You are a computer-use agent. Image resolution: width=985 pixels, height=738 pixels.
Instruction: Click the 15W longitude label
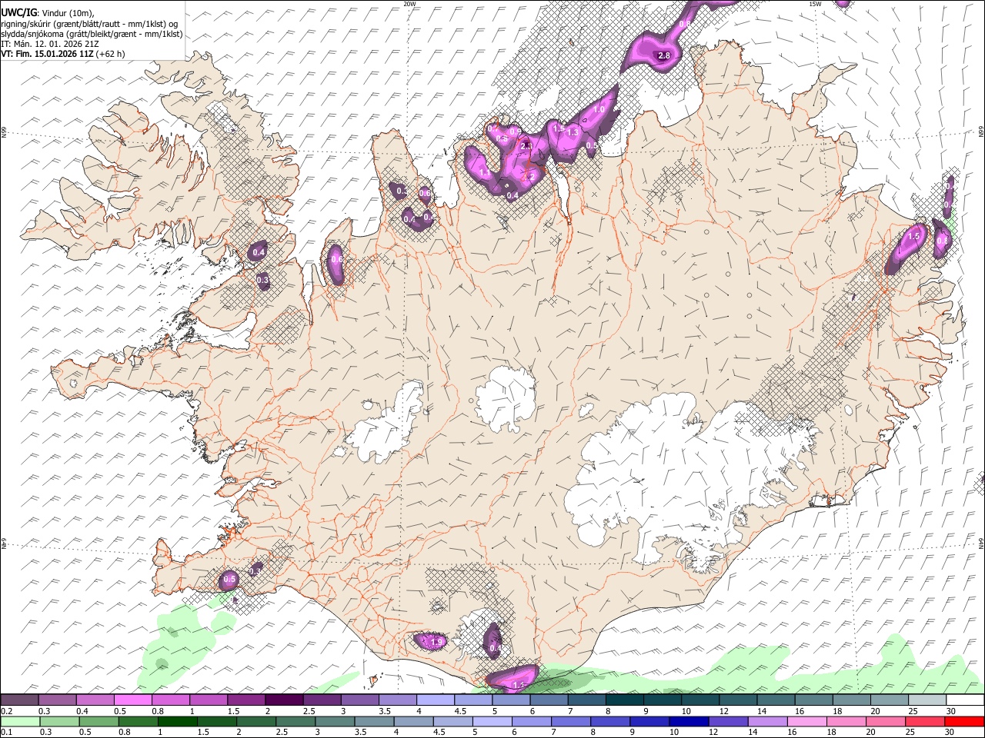pos(814,3)
